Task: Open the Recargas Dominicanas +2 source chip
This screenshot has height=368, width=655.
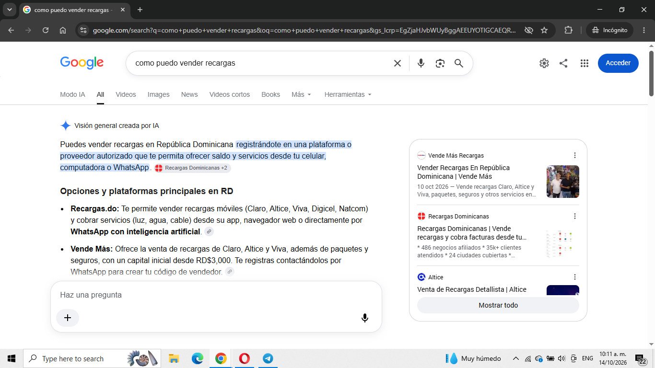Action: point(192,168)
